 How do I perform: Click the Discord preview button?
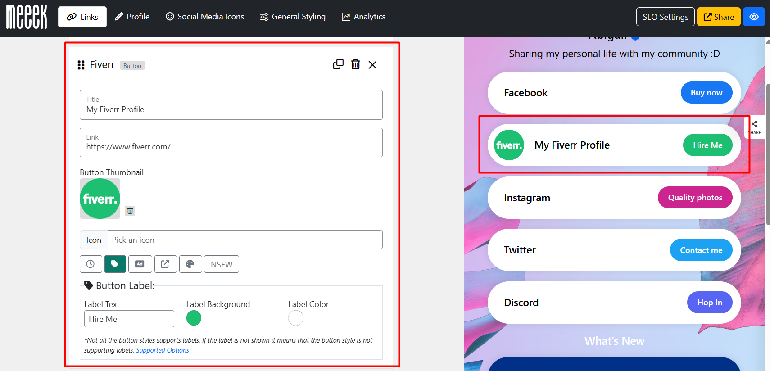[x=614, y=303]
